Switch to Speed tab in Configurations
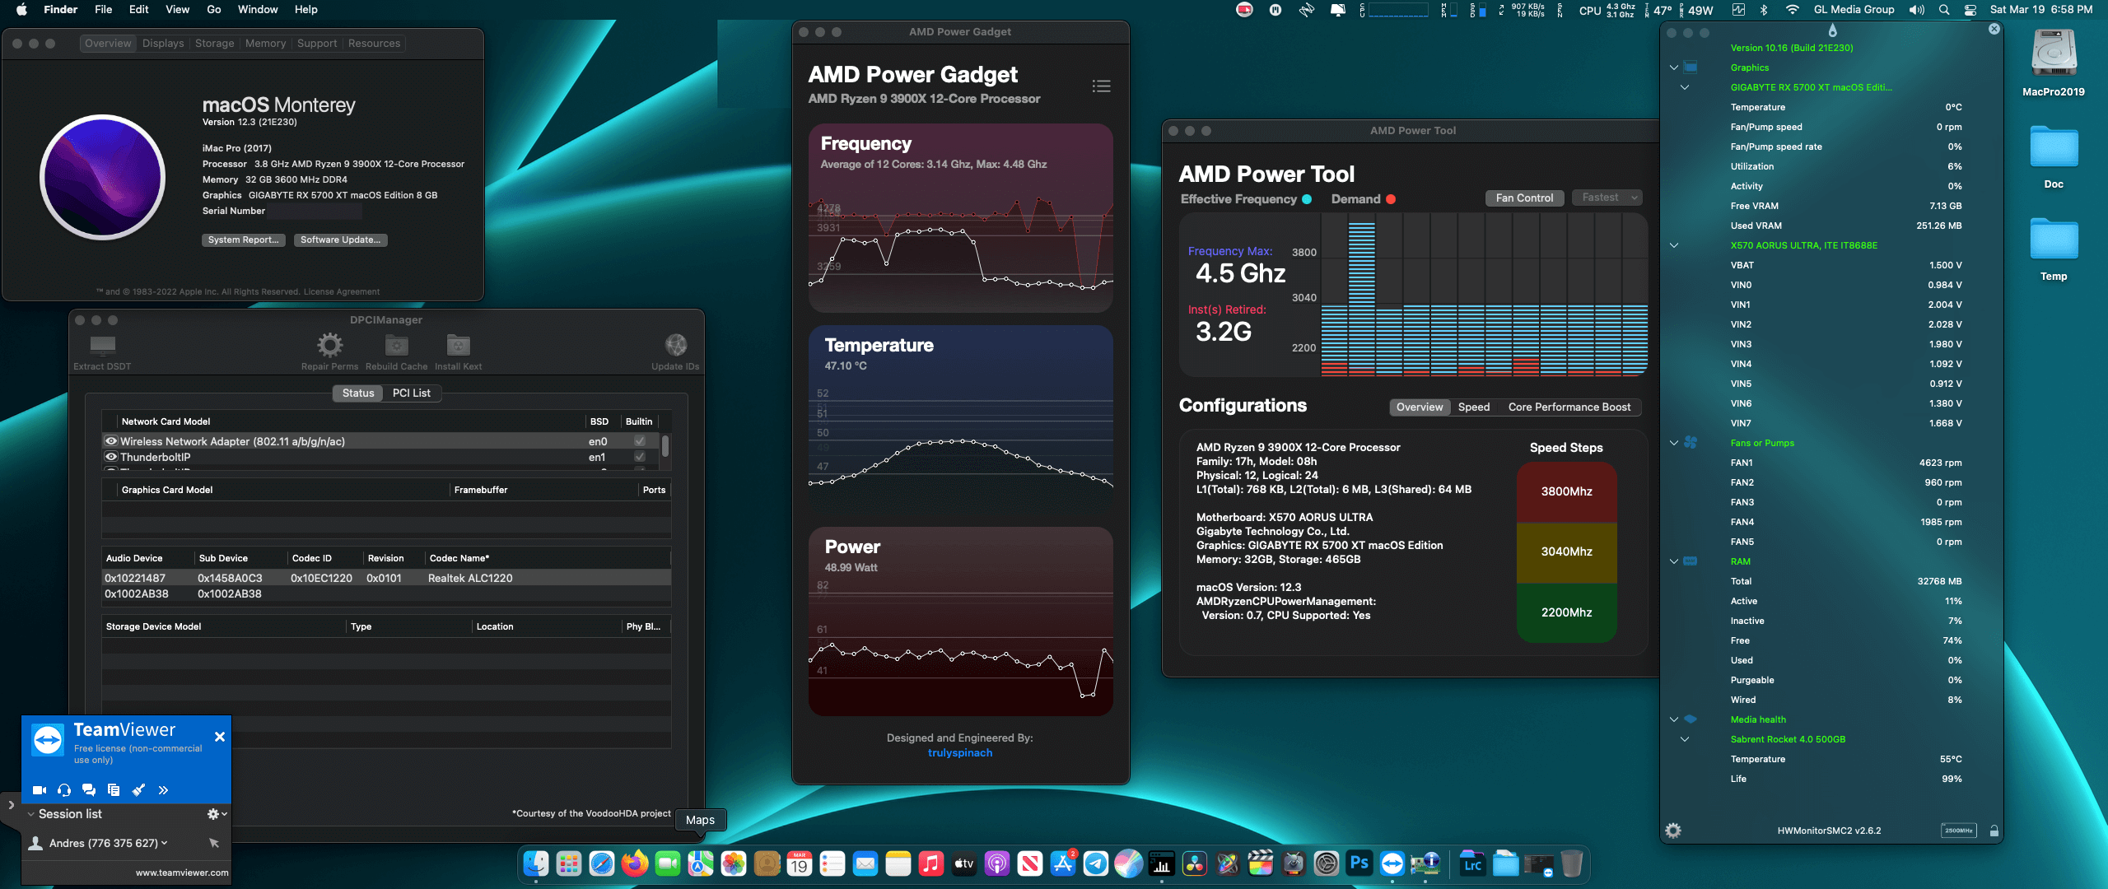2108x889 pixels. [x=1474, y=407]
